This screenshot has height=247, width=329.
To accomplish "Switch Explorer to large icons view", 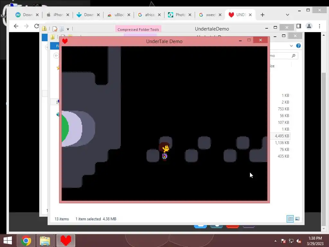I will tap(297, 219).
